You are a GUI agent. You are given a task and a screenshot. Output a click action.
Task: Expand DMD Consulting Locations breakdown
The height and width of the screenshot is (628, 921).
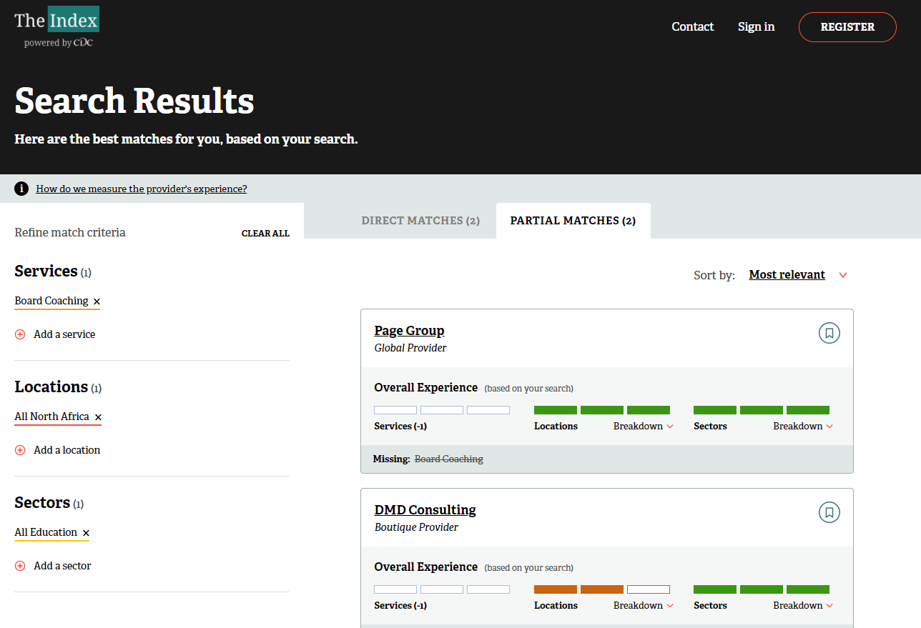tap(643, 605)
